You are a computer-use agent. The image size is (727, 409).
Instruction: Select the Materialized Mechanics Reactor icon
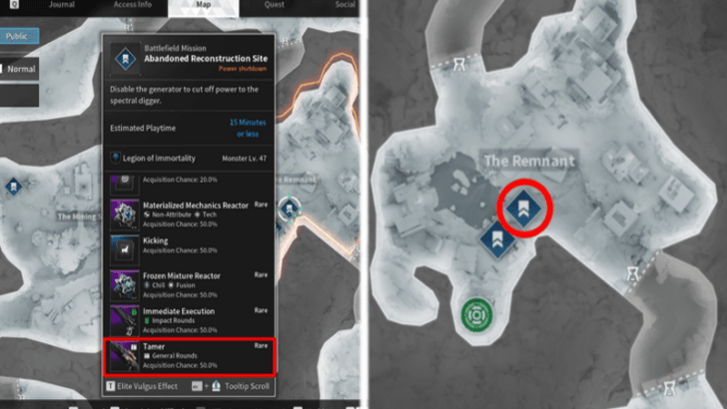coord(125,213)
